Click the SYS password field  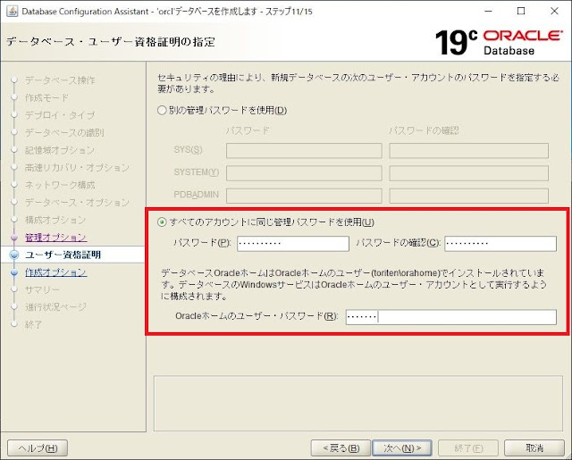click(x=304, y=151)
